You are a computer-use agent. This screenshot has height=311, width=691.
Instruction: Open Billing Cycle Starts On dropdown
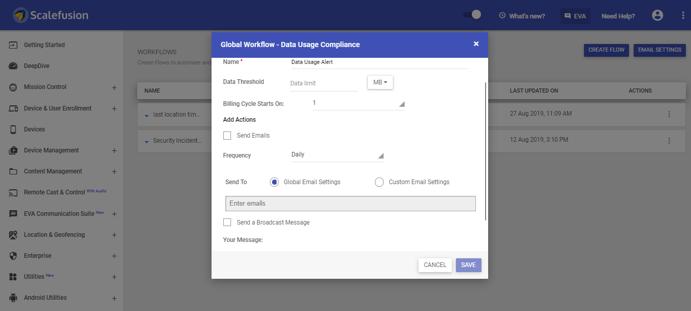coord(358,103)
